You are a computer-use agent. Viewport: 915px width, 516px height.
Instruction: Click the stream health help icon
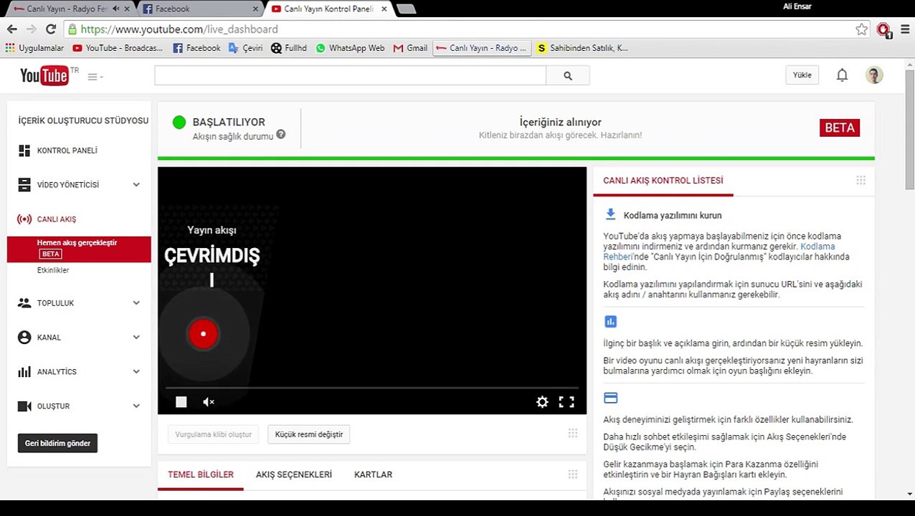pyautogui.click(x=281, y=135)
